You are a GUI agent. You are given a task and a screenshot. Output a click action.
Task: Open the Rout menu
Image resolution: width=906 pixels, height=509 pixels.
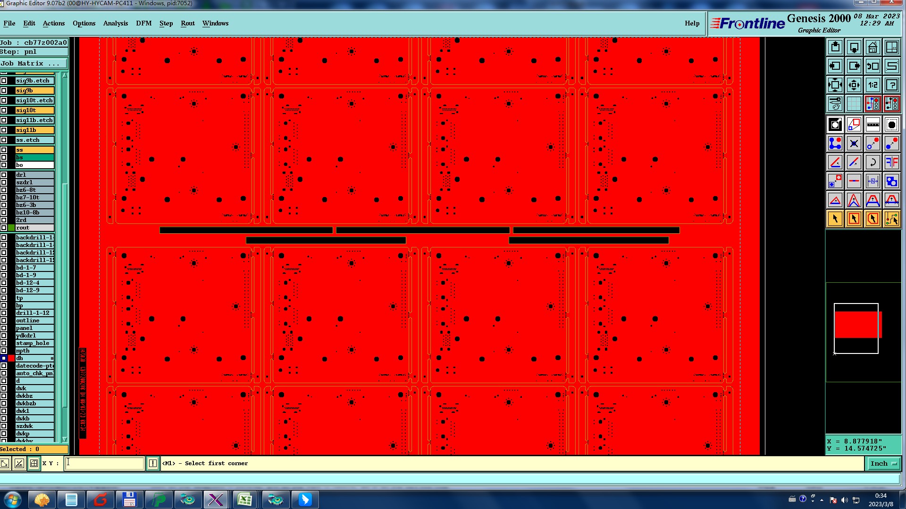187,23
